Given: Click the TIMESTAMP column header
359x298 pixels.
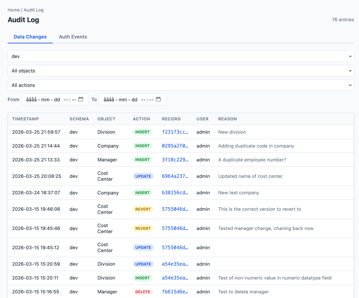Looking at the screenshot, I should [x=25, y=119].
